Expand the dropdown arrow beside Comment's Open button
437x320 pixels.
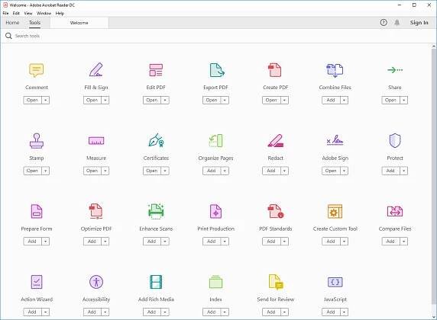point(45,100)
